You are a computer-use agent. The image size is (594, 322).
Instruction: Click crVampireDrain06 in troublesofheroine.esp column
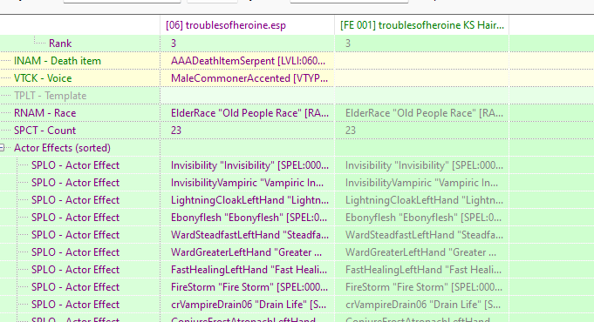(x=249, y=305)
